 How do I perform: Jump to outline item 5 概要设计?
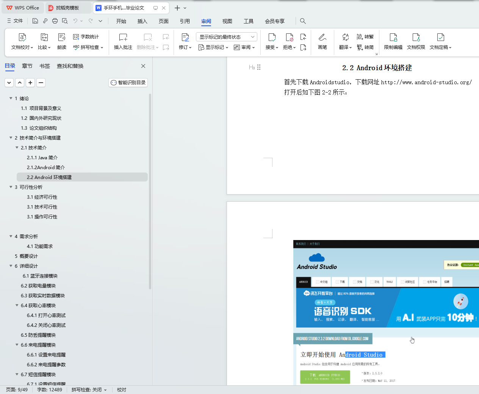pyautogui.click(x=26, y=256)
